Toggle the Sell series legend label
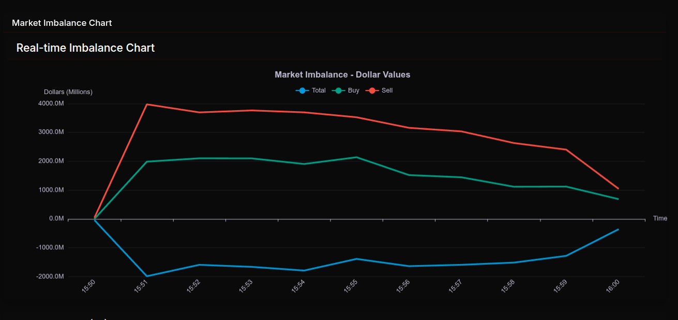 point(387,90)
